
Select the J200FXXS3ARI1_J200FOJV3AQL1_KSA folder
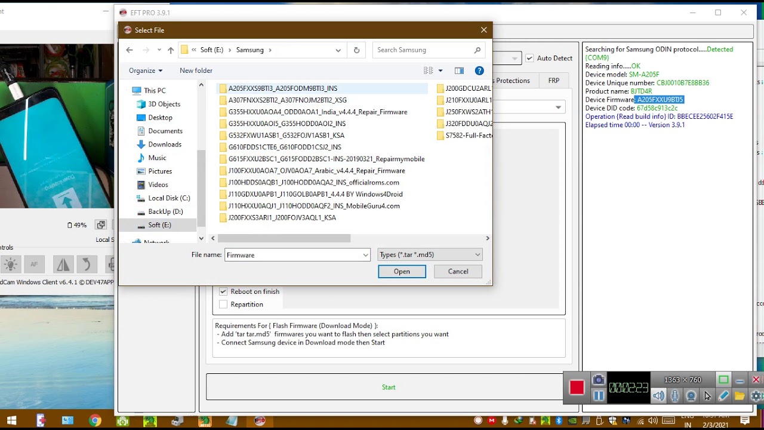(x=282, y=217)
